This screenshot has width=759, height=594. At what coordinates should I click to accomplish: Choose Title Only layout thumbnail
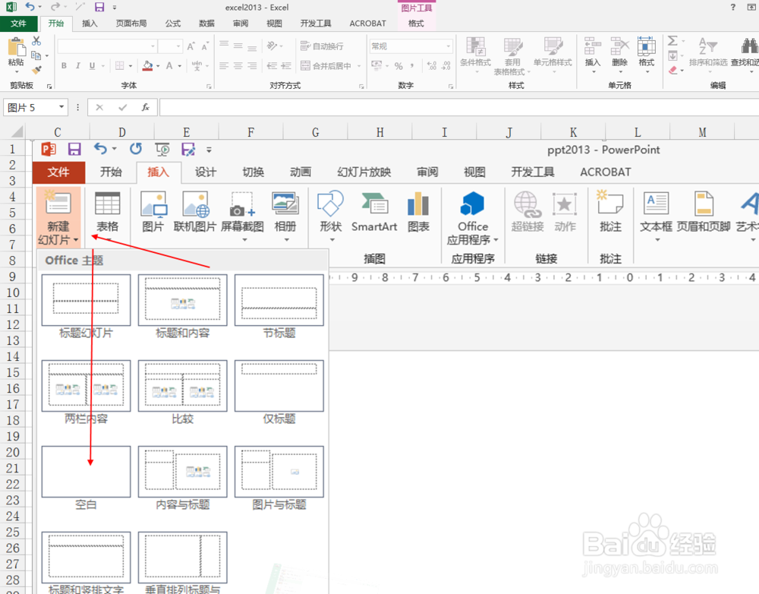click(279, 386)
